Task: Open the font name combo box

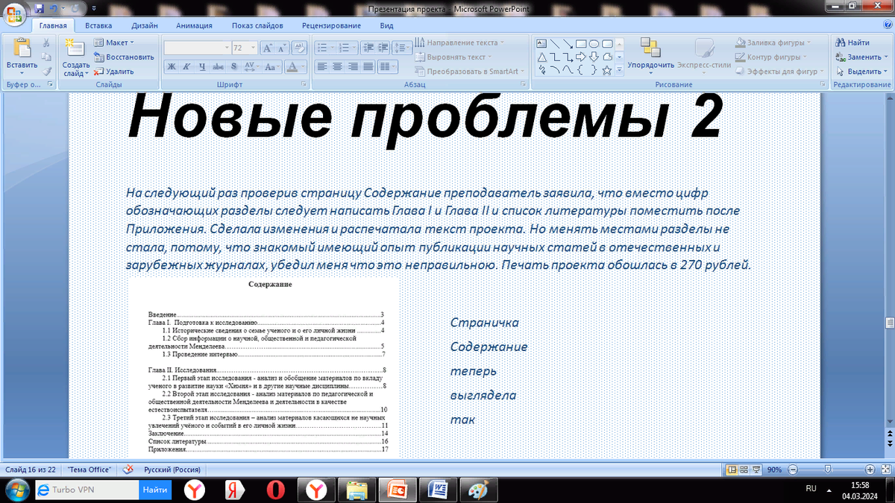Action: pos(198,48)
